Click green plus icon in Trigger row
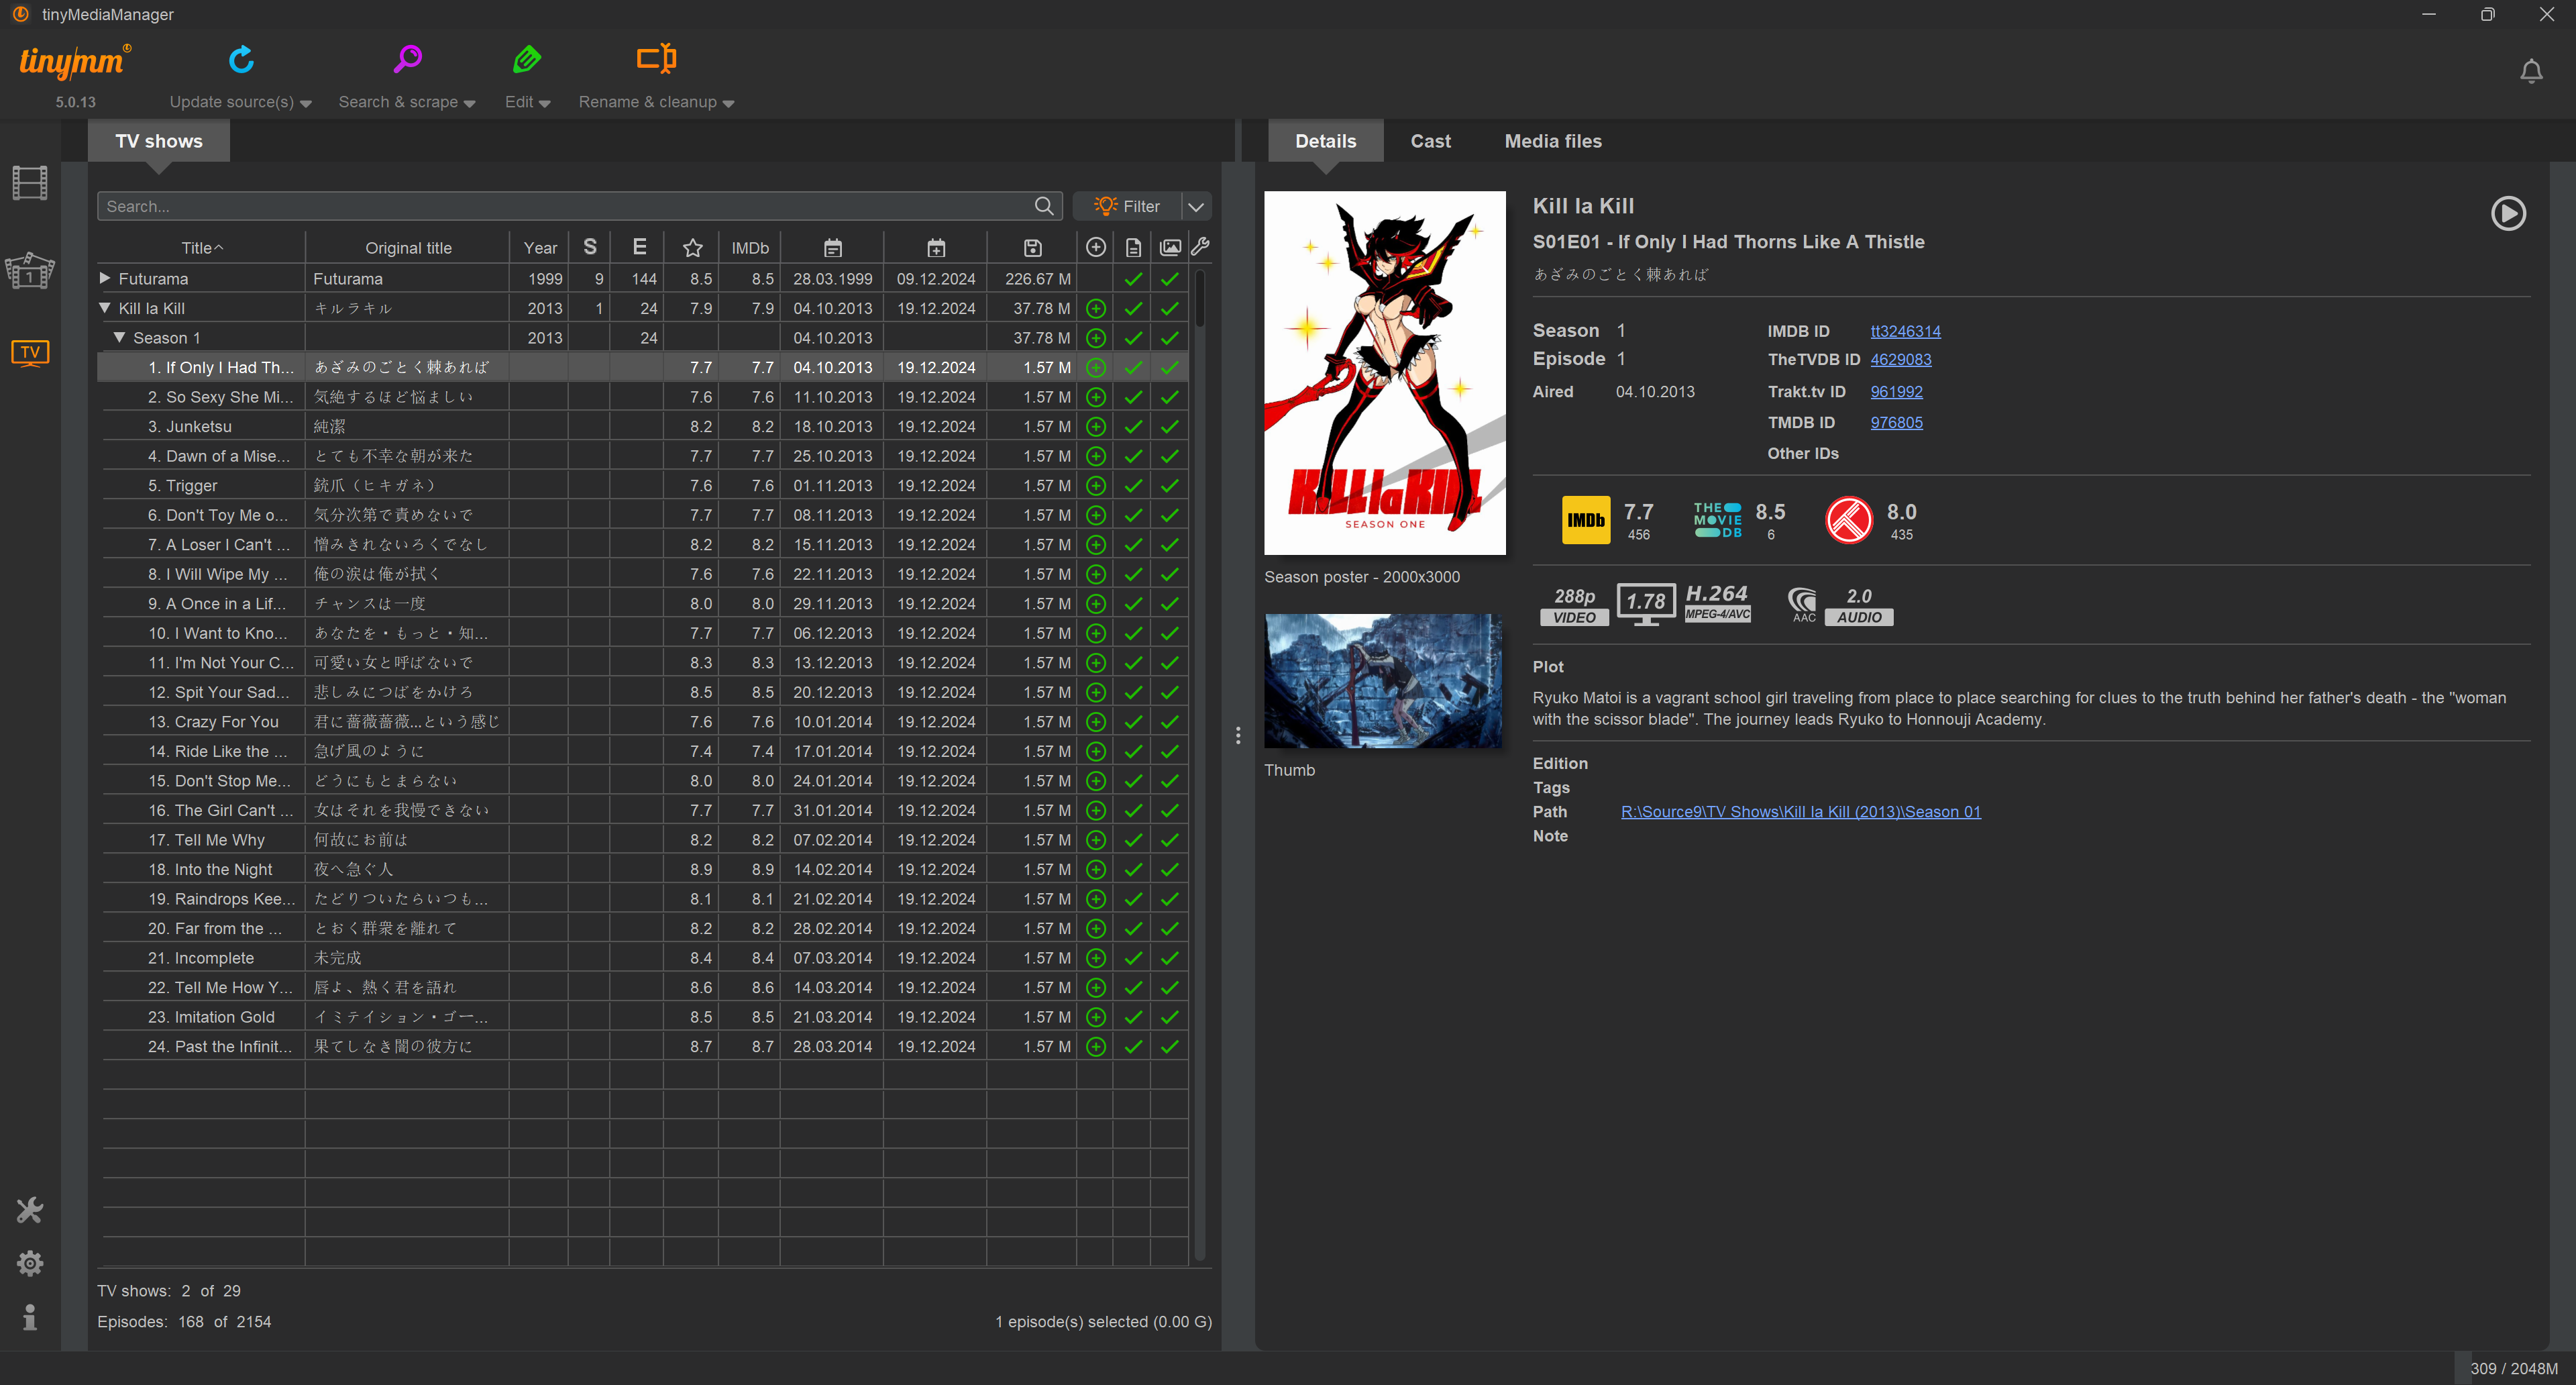 tap(1096, 486)
